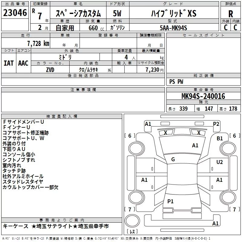Image resolution: width=242 pixels, height=242 pixels.
Task: Click the vehicle history 自家用
Action: pos(65,28)
